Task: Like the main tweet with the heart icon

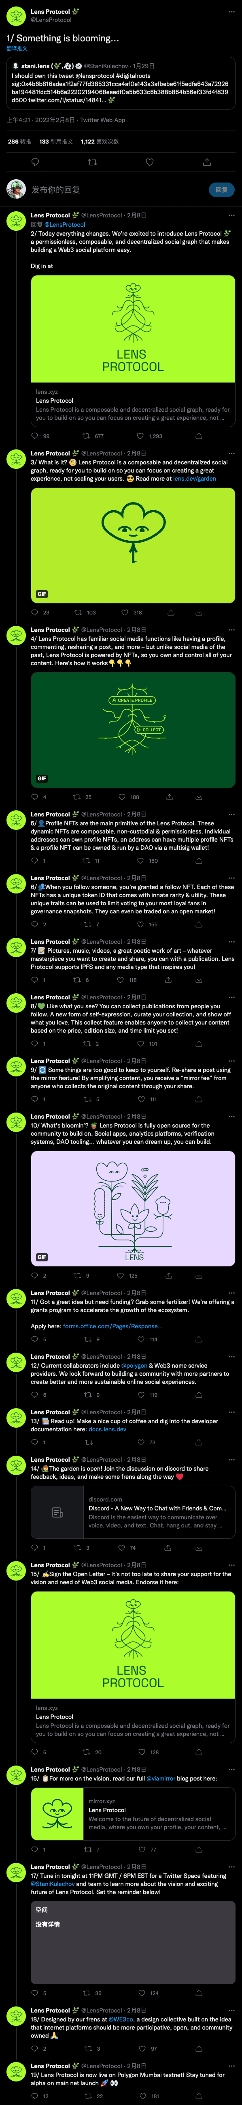Action: 149,162
